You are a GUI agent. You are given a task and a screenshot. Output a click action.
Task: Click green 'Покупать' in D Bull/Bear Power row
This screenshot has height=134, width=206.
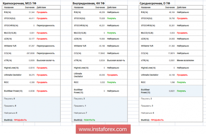pyautogui.click(x=181, y=91)
